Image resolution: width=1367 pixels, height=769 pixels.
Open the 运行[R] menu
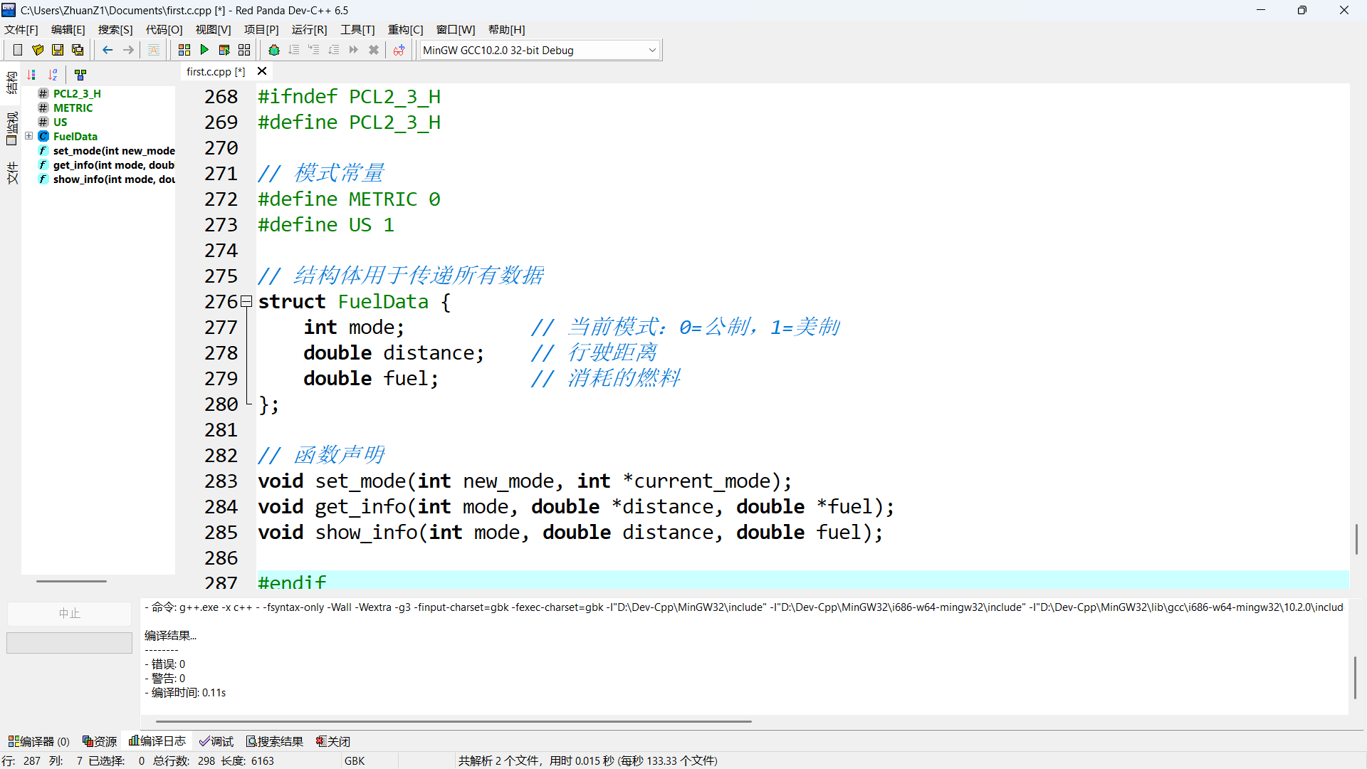tap(309, 29)
